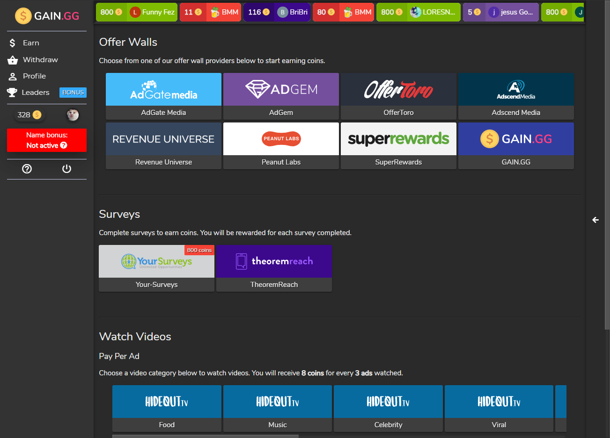Select the BMM 11 coin ticker entry
This screenshot has width=610, height=438.
[x=211, y=12]
